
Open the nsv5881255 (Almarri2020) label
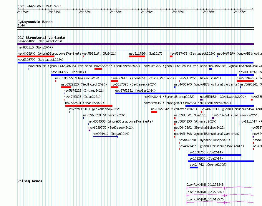coord(200,78)
